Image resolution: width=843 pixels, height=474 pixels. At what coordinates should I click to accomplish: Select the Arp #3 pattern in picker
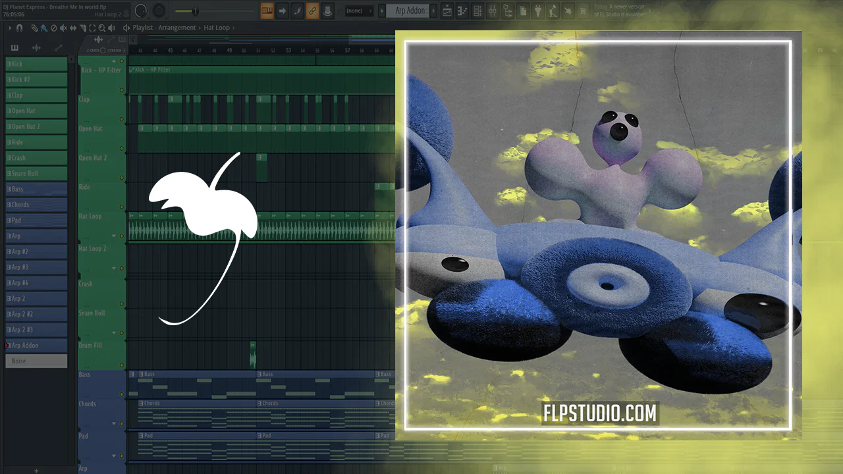click(x=36, y=267)
